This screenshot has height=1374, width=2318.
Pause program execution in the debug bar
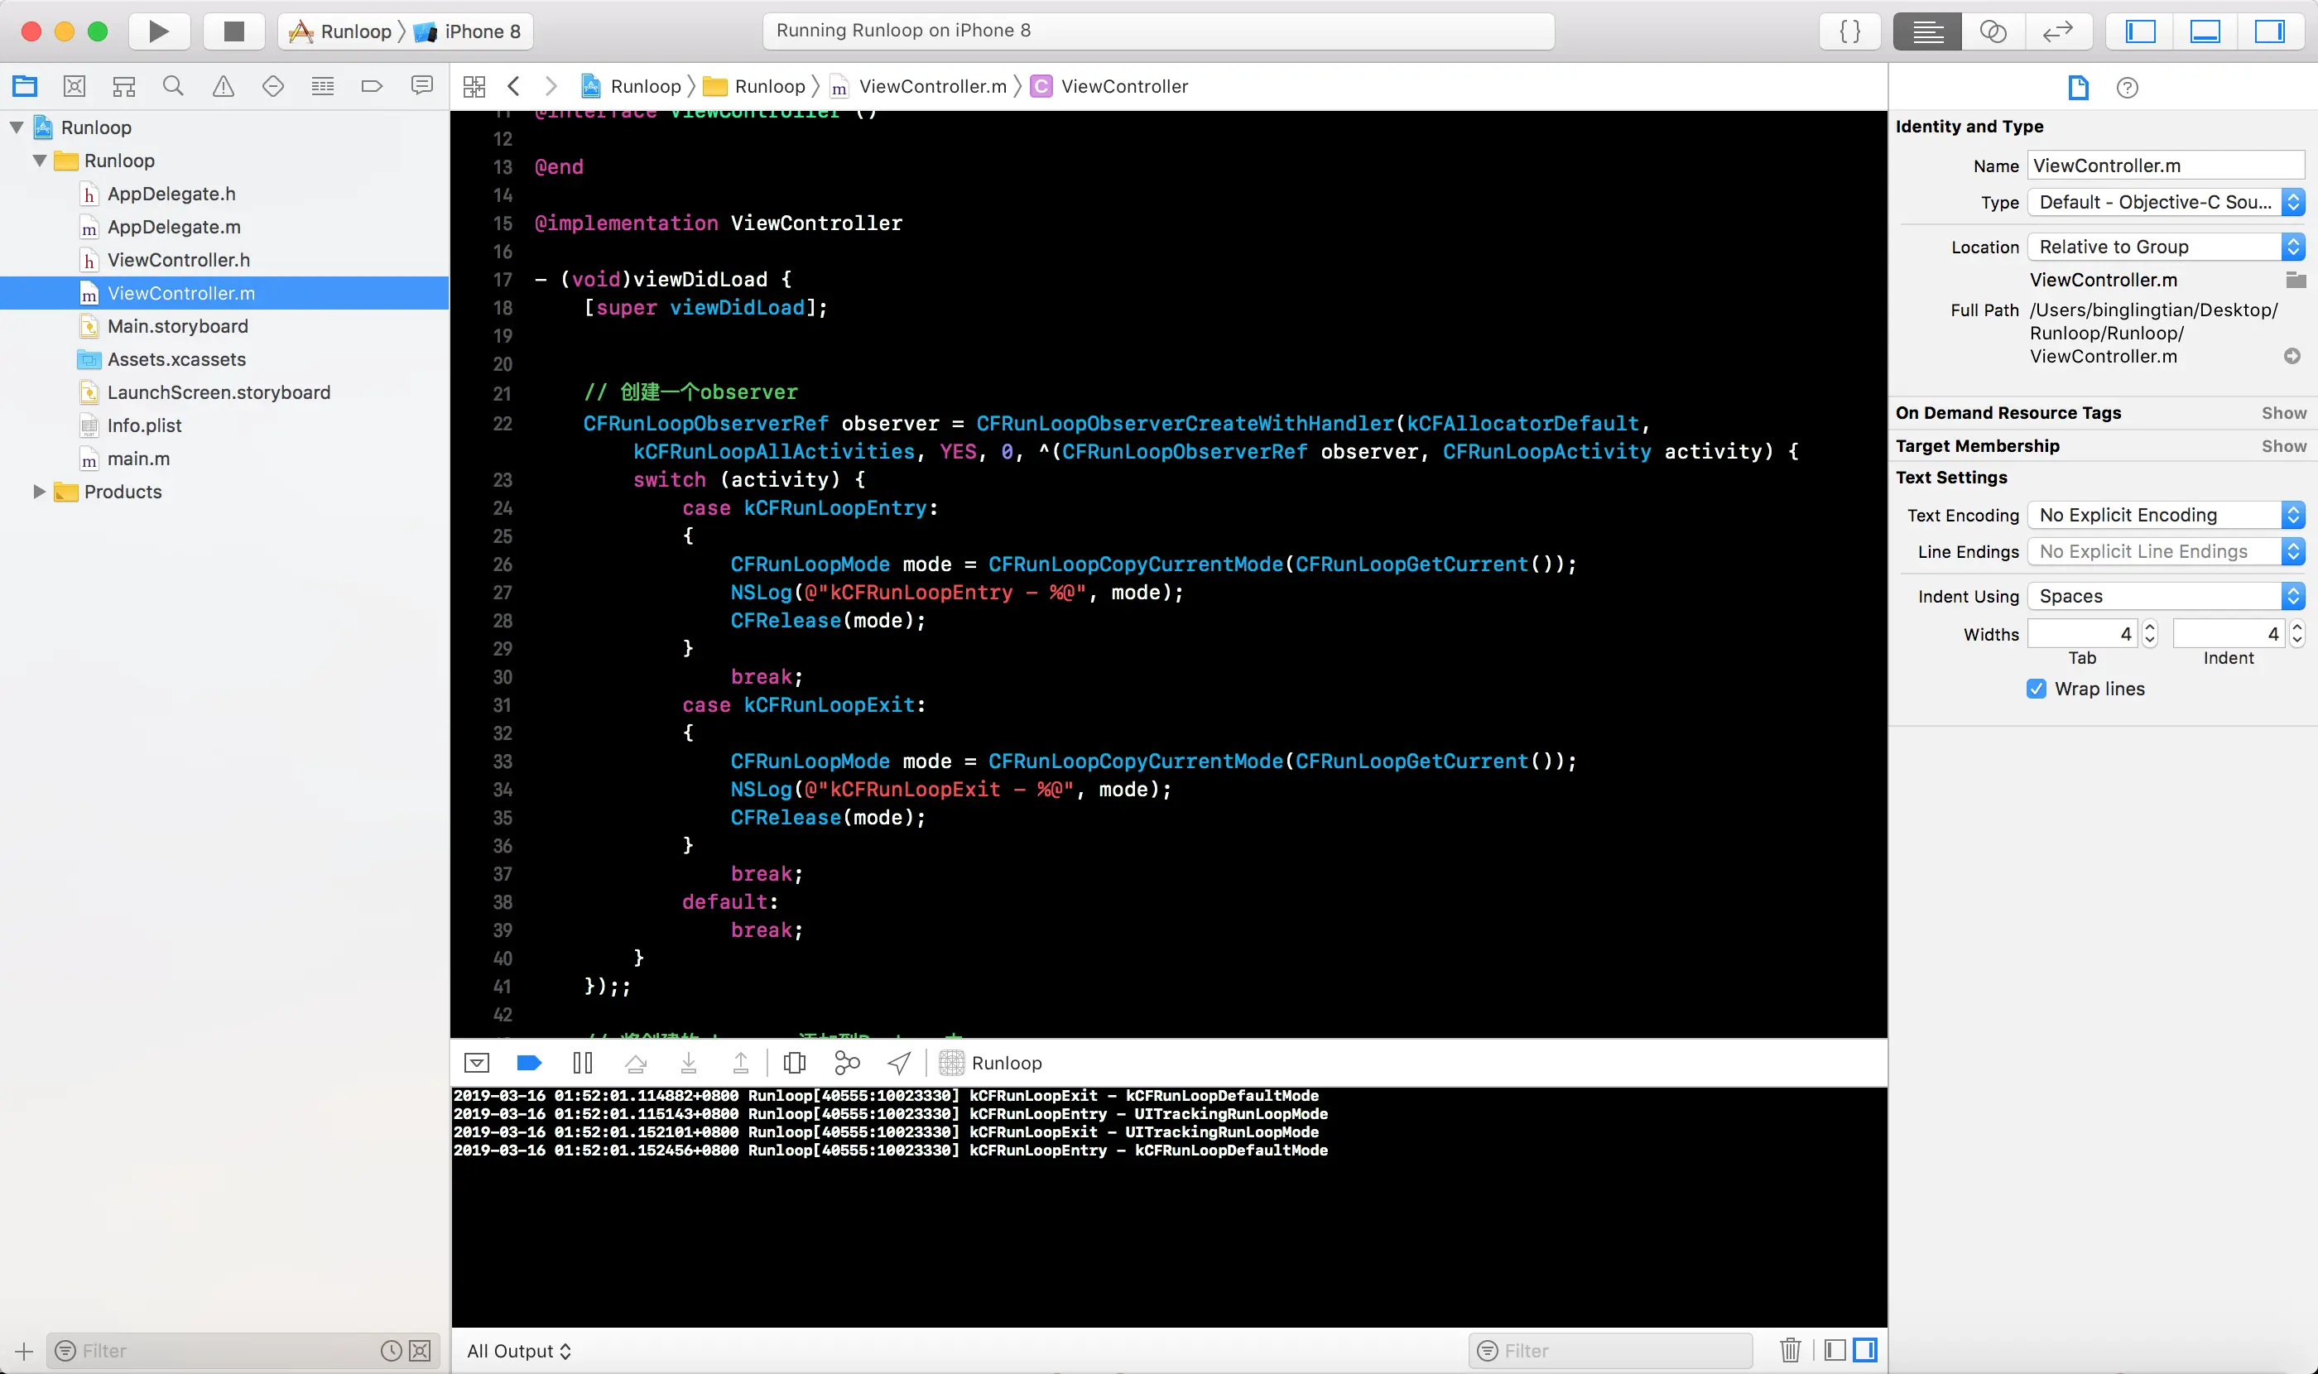coord(583,1063)
